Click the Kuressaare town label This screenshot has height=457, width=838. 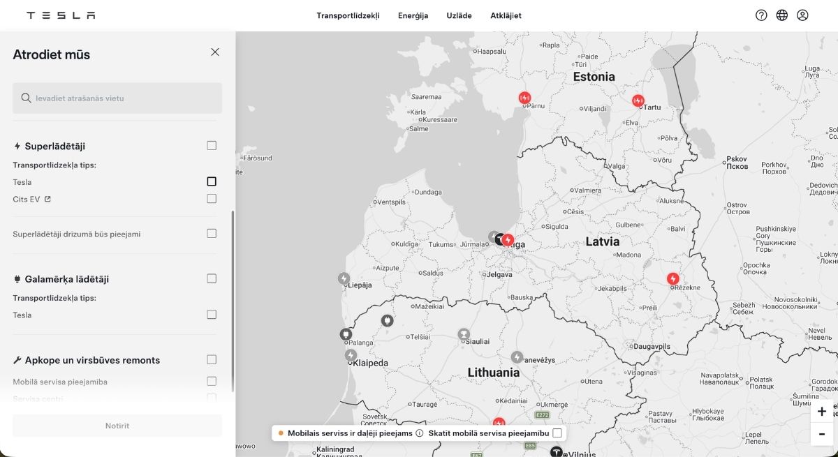pyautogui.click(x=440, y=120)
